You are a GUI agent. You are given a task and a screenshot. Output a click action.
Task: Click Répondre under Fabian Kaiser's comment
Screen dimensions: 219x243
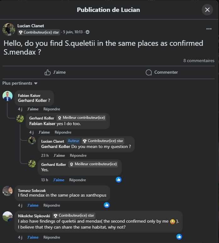click(52, 109)
